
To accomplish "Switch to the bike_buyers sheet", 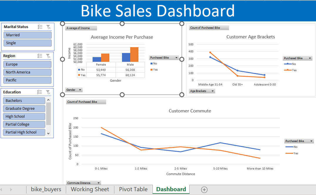I will (x=46, y=189).
